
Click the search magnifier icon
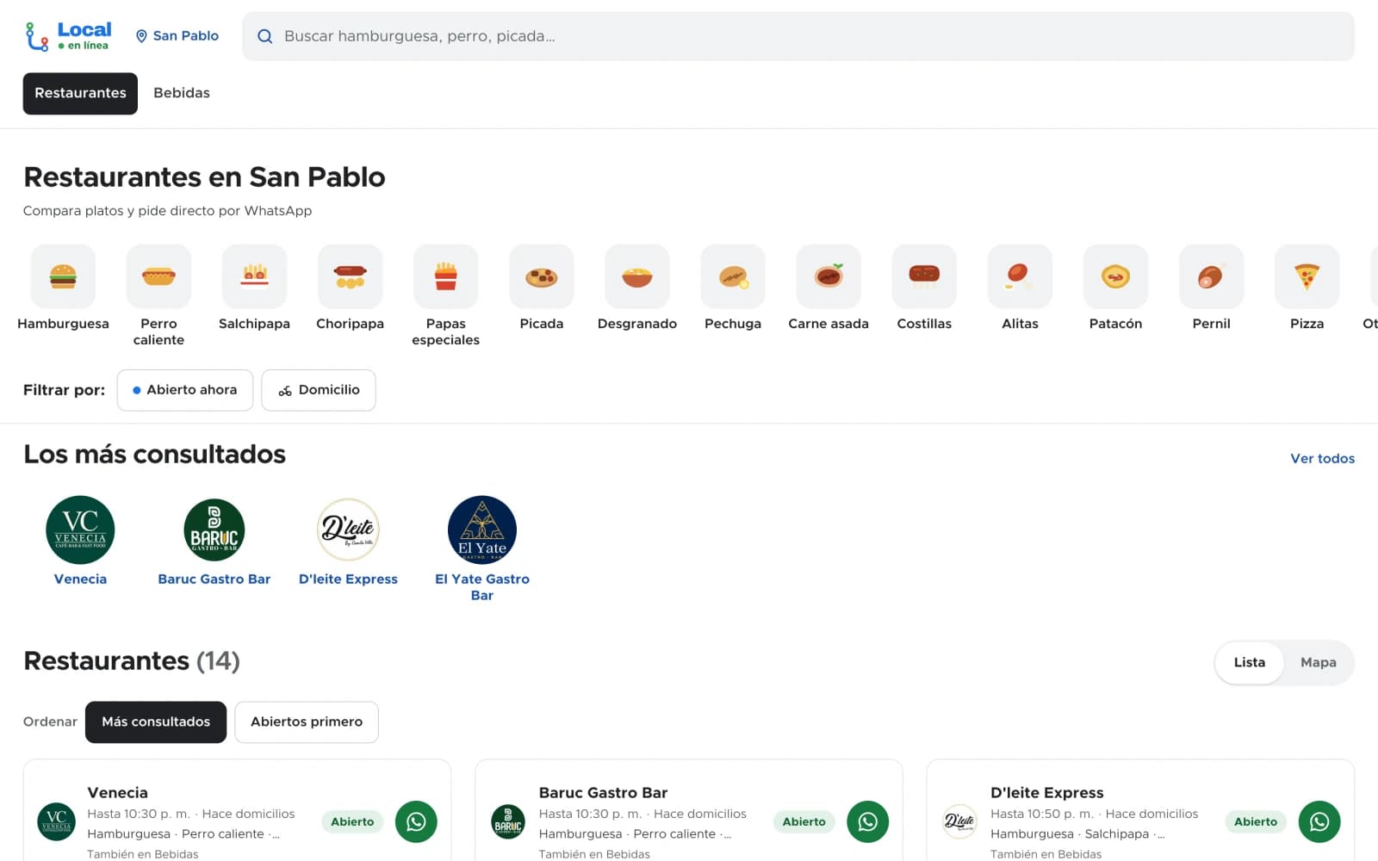click(x=265, y=36)
